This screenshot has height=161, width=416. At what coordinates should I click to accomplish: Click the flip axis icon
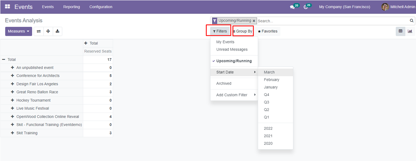point(39,31)
